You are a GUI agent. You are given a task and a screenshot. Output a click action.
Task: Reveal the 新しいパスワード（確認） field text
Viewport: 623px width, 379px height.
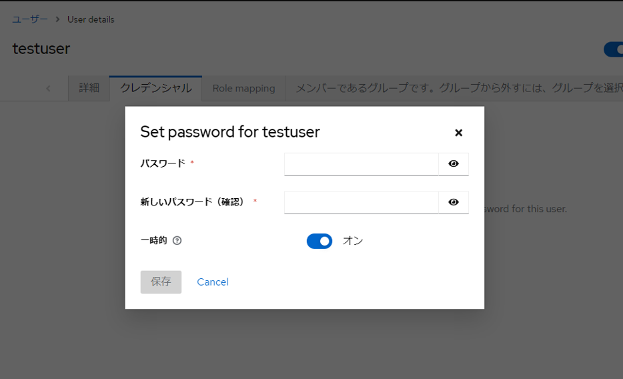tap(454, 202)
